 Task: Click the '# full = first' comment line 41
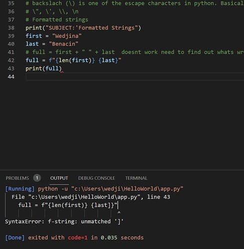(135, 52)
